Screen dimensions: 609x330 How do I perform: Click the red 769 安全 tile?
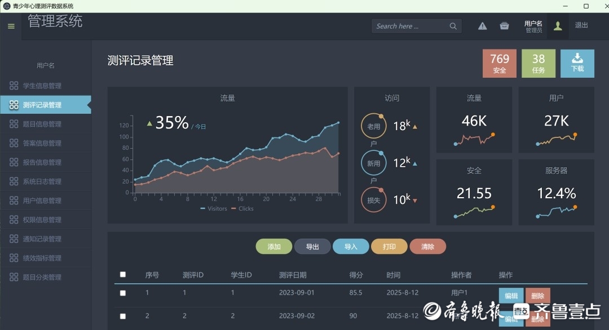click(x=499, y=63)
